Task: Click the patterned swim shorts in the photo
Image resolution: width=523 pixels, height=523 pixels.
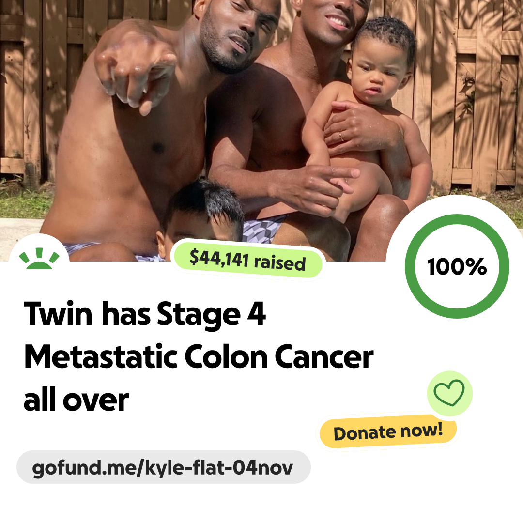Action: click(x=263, y=229)
